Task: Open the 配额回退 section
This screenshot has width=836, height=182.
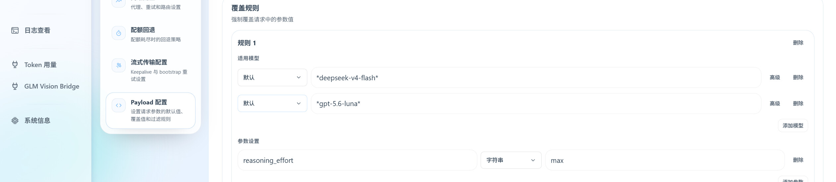Action: tap(150, 34)
